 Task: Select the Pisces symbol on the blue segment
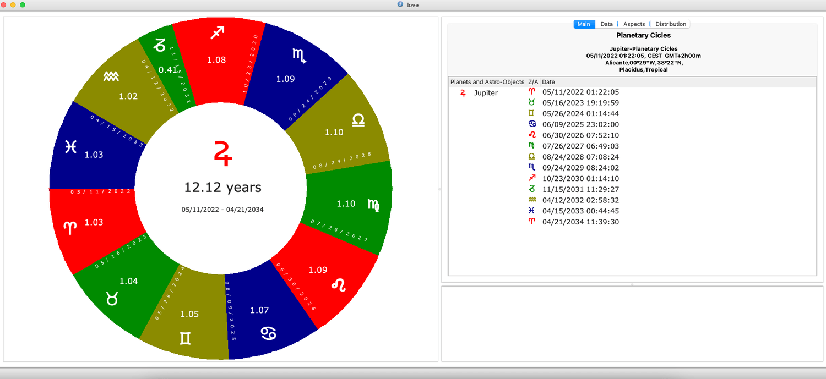(x=70, y=147)
